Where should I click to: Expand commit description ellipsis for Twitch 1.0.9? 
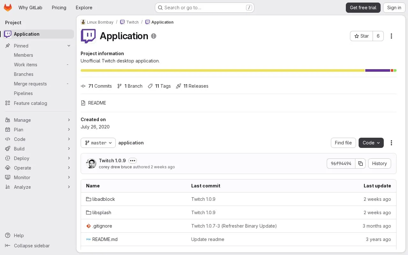tap(133, 161)
